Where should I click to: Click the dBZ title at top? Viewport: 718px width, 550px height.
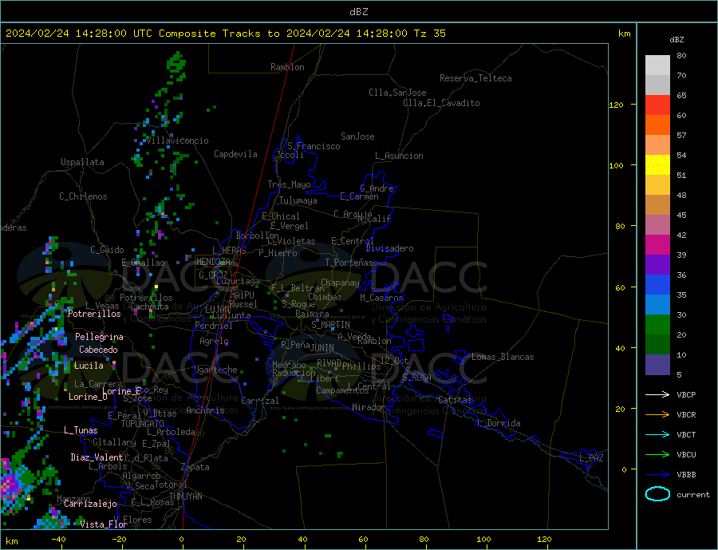[x=358, y=12]
